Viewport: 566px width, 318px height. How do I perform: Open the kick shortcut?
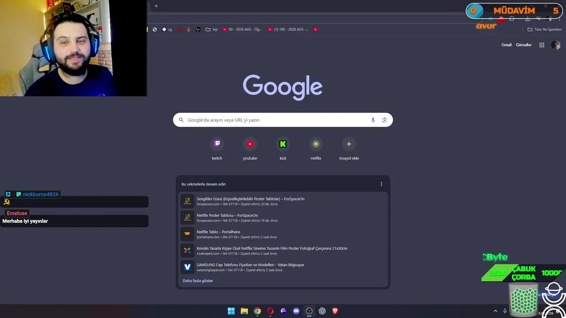[x=283, y=149]
